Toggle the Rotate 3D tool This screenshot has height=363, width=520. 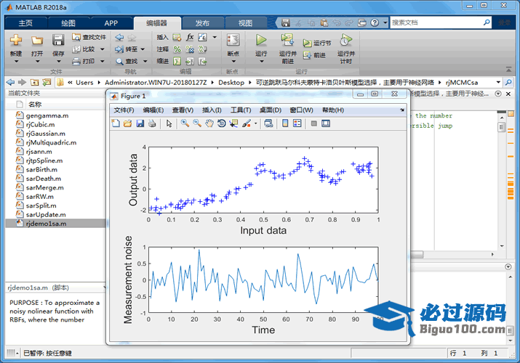pyautogui.click(x=222, y=123)
